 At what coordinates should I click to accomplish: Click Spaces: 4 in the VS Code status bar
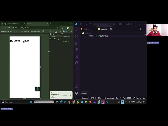point(86,98)
